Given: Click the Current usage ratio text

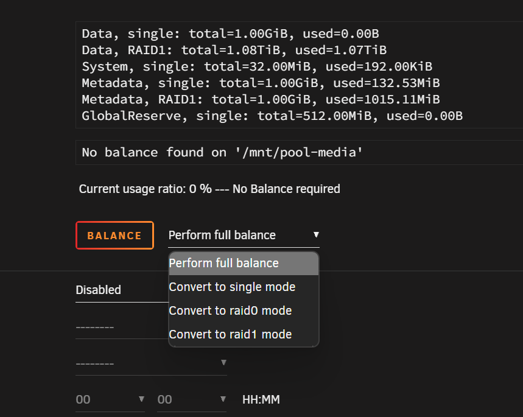Looking at the screenshot, I should [209, 189].
